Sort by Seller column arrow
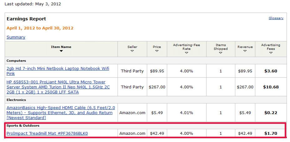 click(132, 51)
